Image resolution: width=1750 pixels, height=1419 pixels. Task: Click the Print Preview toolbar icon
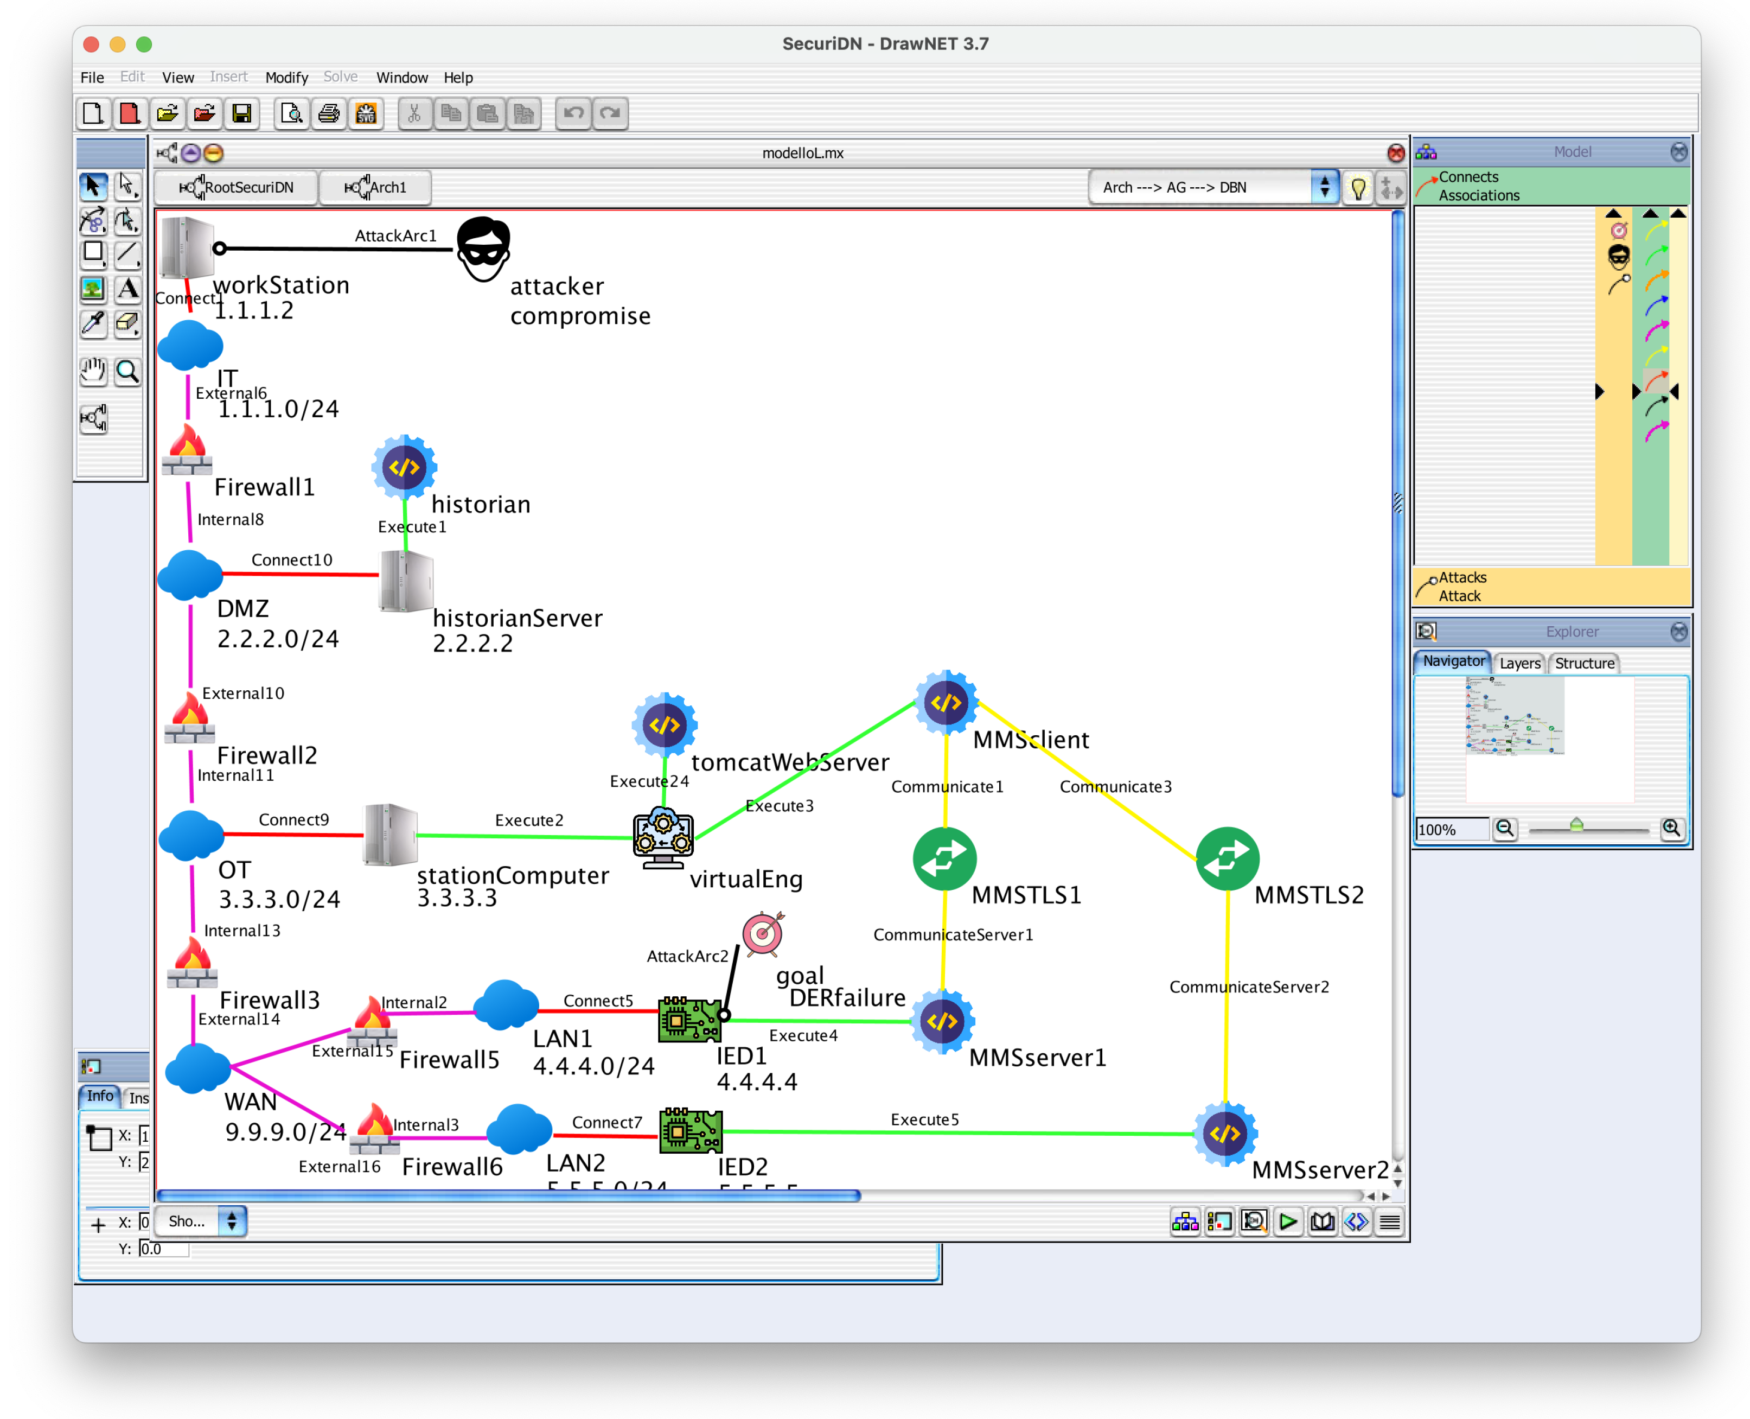tap(292, 113)
